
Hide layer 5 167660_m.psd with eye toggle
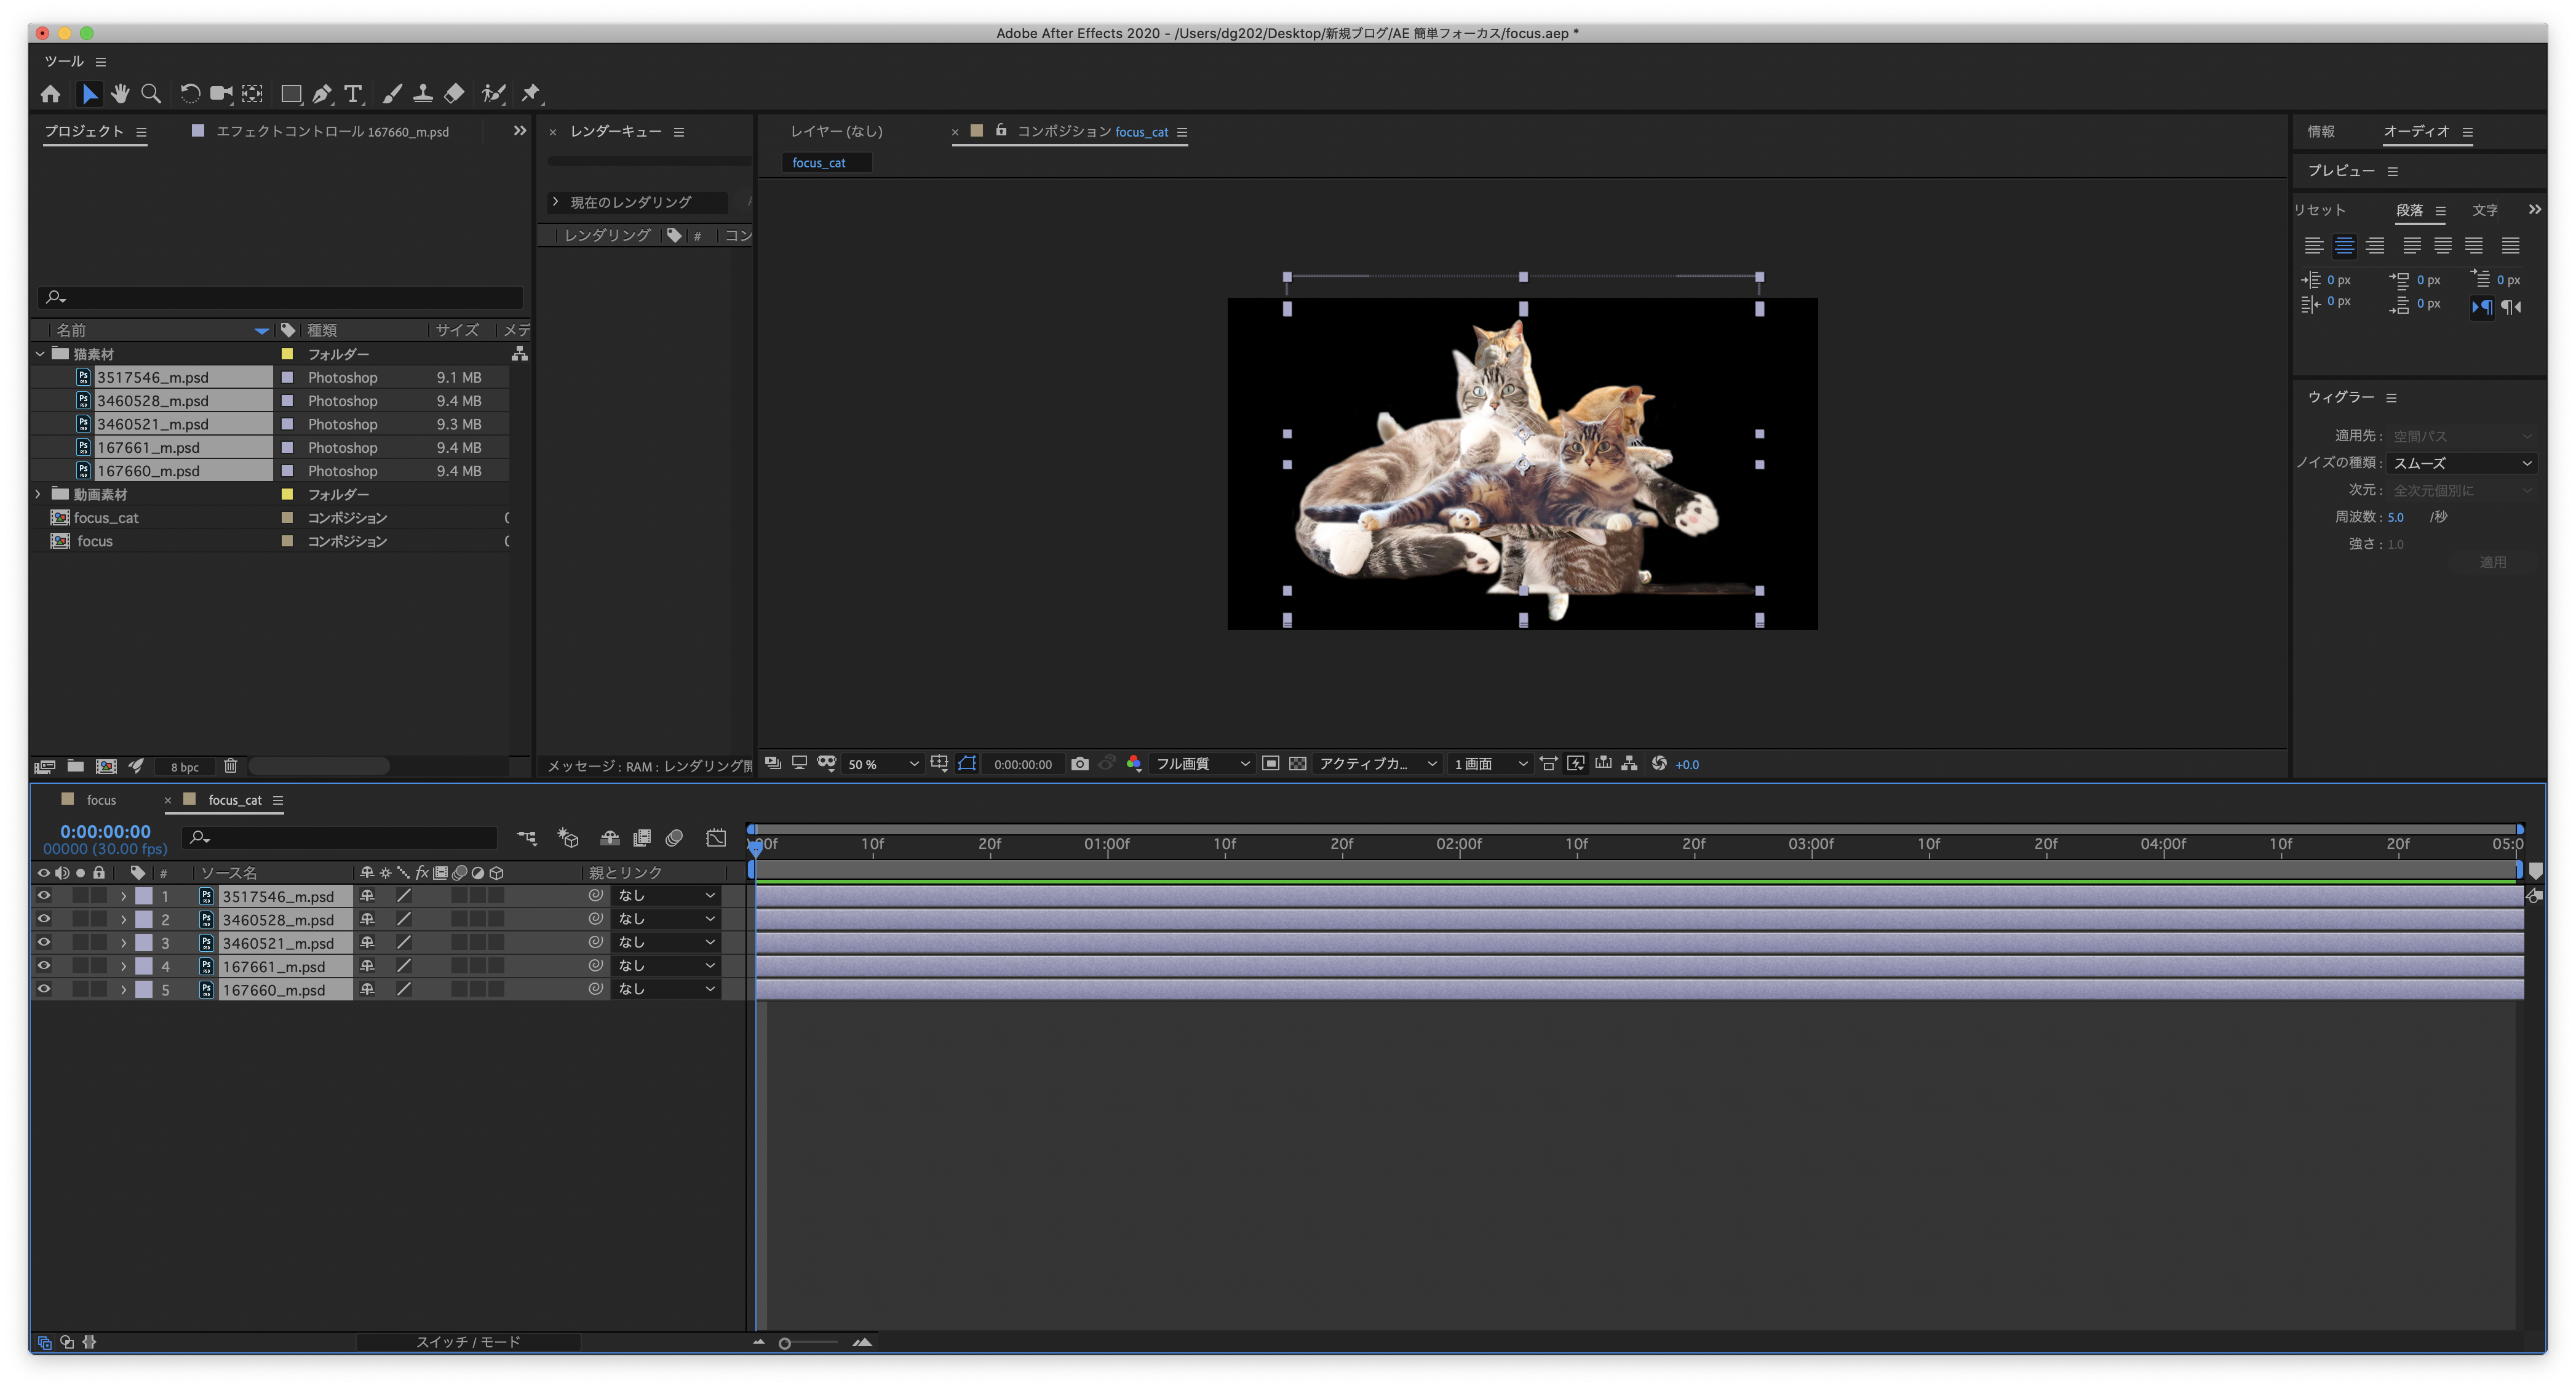pos(43,989)
